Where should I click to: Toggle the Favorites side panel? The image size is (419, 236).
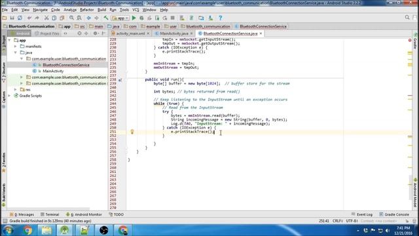pos(4,162)
